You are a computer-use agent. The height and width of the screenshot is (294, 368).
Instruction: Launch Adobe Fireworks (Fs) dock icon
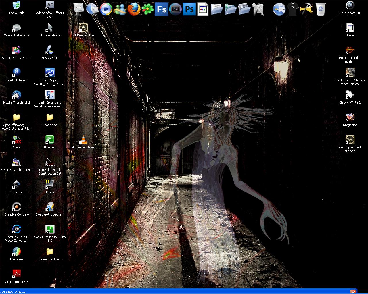click(162, 9)
